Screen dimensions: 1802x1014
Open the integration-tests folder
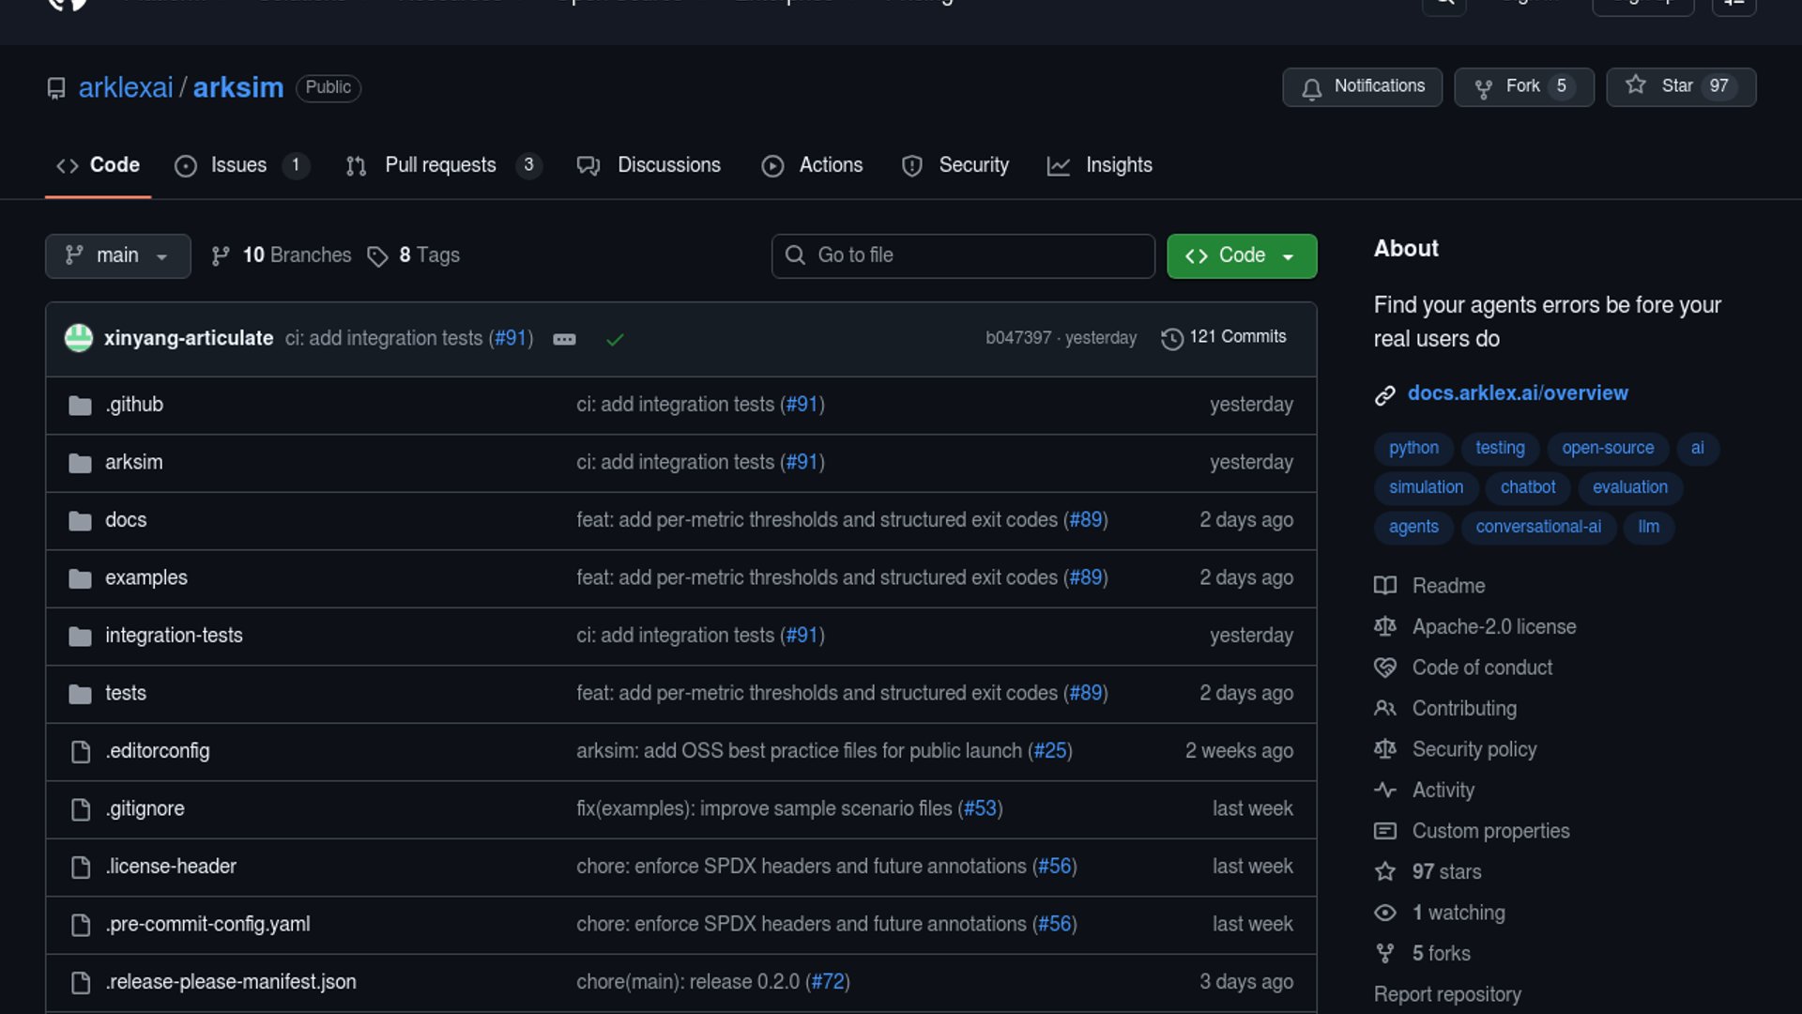coord(174,636)
